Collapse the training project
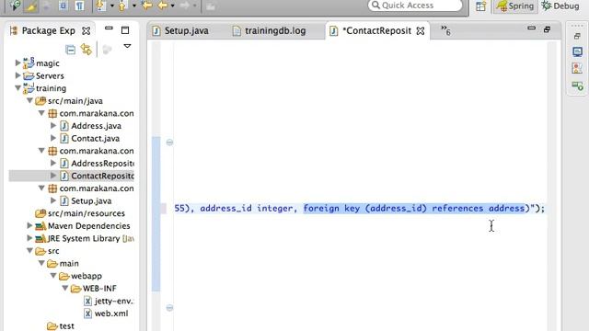The image size is (589, 331). (17, 88)
